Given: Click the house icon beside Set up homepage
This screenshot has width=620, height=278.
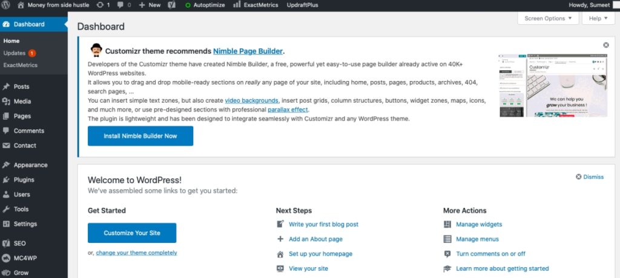Looking at the screenshot, I should coord(280,254).
